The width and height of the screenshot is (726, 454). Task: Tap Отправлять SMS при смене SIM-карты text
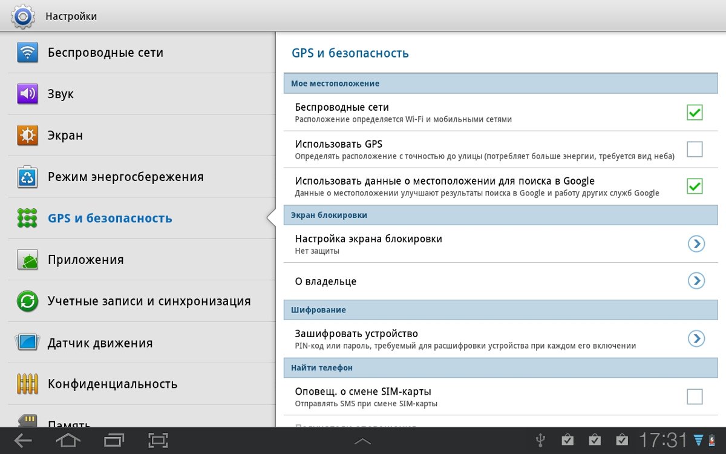click(x=366, y=404)
